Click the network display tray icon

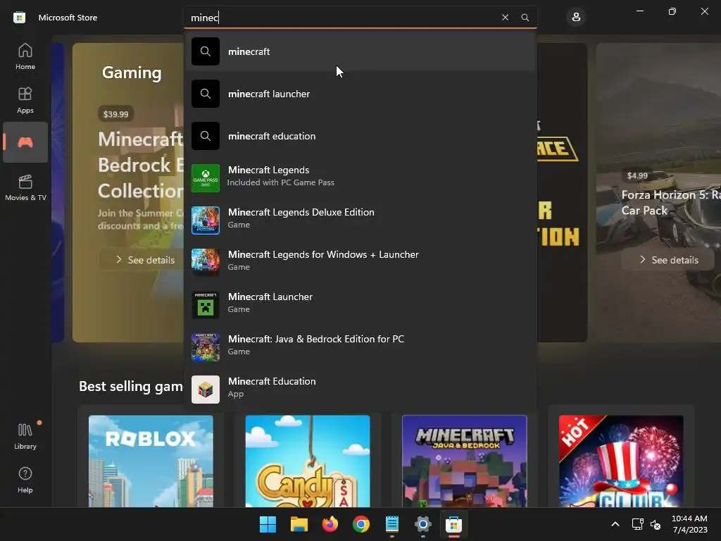pos(637,524)
